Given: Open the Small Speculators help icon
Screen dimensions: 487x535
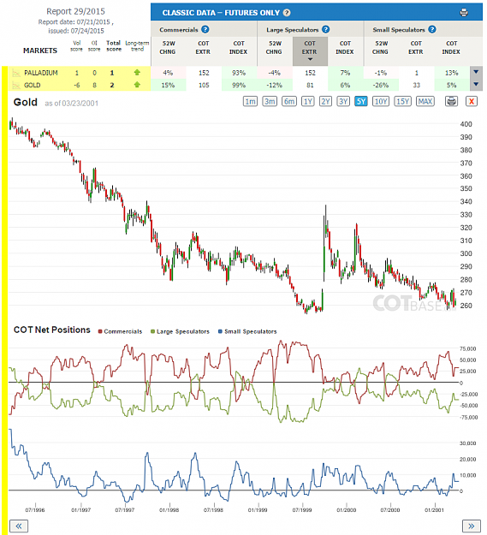Looking at the screenshot, I should [432, 29].
